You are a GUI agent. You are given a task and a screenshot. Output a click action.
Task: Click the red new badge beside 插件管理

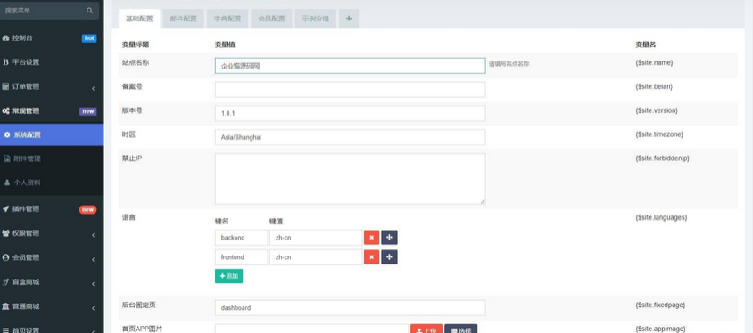pos(88,209)
